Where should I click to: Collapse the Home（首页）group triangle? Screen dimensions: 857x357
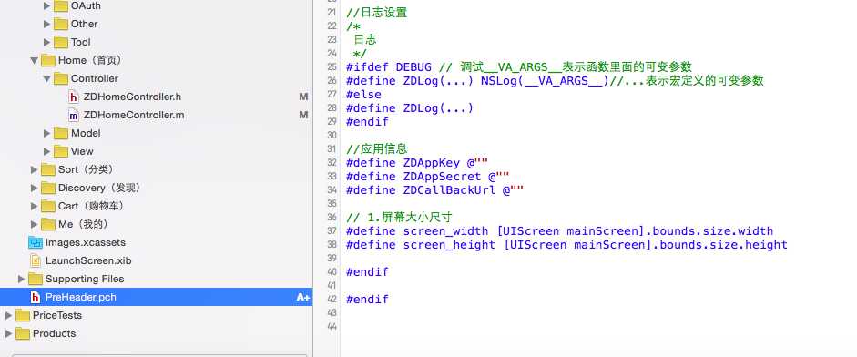point(35,61)
